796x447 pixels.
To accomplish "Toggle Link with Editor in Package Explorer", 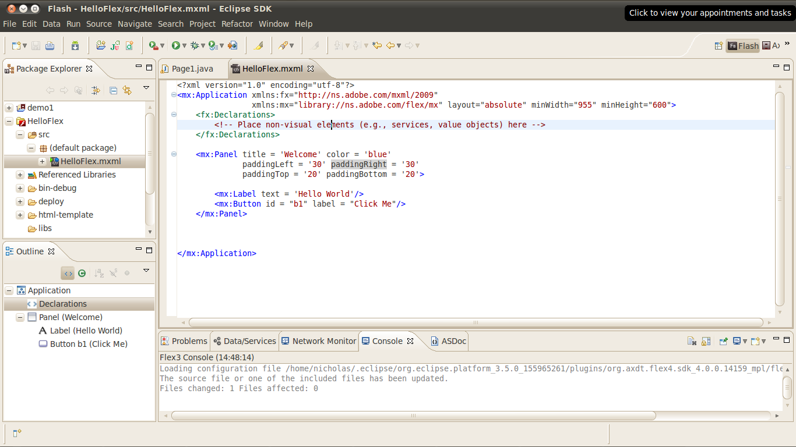I will point(127,90).
